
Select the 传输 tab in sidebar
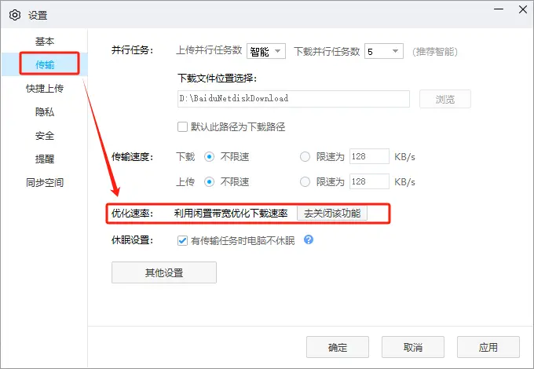click(x=45, y=64)
